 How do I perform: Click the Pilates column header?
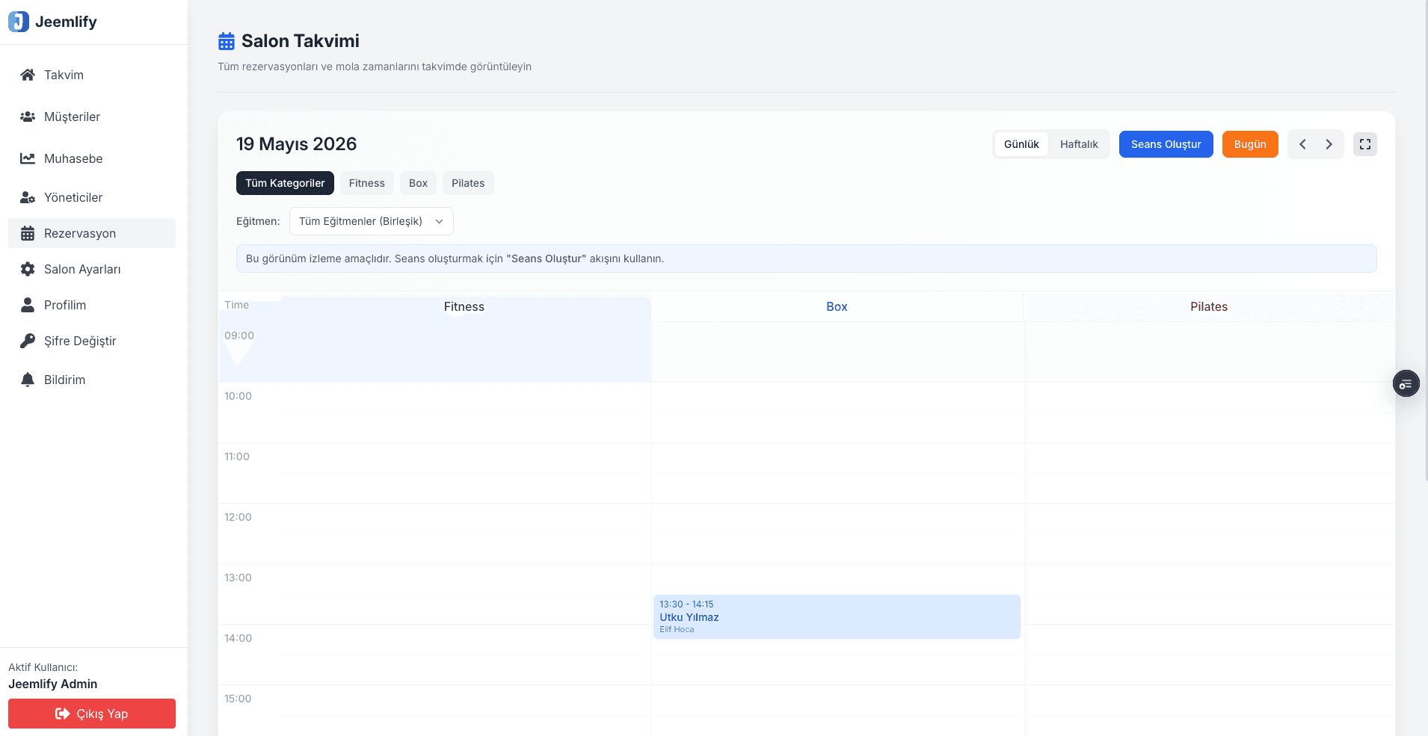(1209, 306)
